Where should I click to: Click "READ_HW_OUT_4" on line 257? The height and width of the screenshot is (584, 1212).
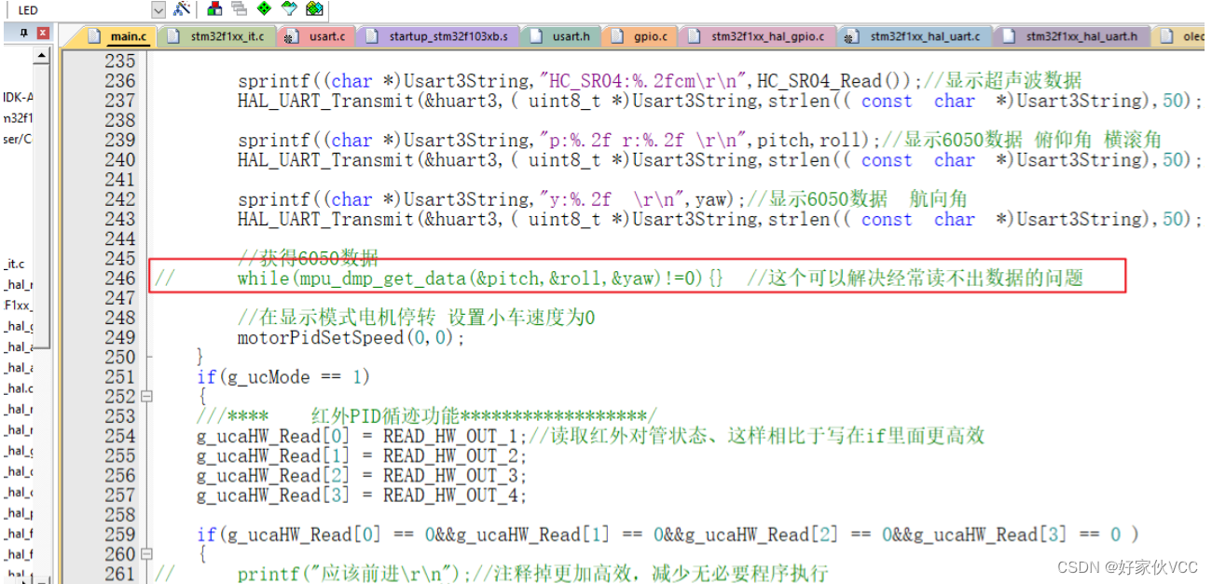(449, 496)
